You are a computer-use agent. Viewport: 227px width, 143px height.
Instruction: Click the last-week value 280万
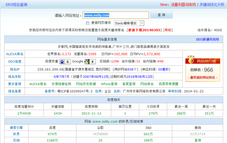point(181,113)
